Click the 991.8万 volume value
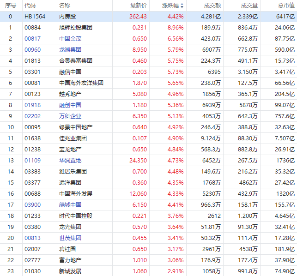Image resolution: width=297 pixels, height=276 pixels. click(248, 271)
